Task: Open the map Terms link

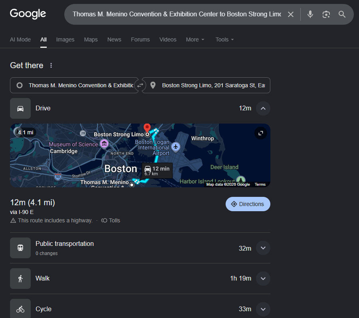Action: point(260,185)
